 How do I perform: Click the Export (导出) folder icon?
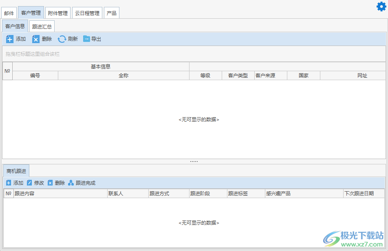(x=86, y=39)
